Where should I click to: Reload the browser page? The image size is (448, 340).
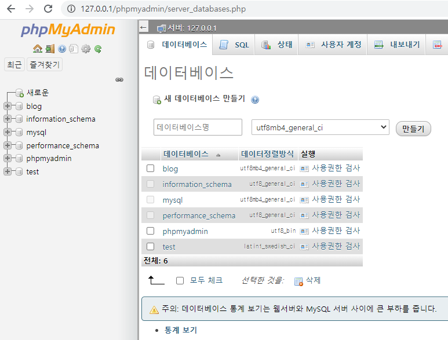click(x=48, y=9)
